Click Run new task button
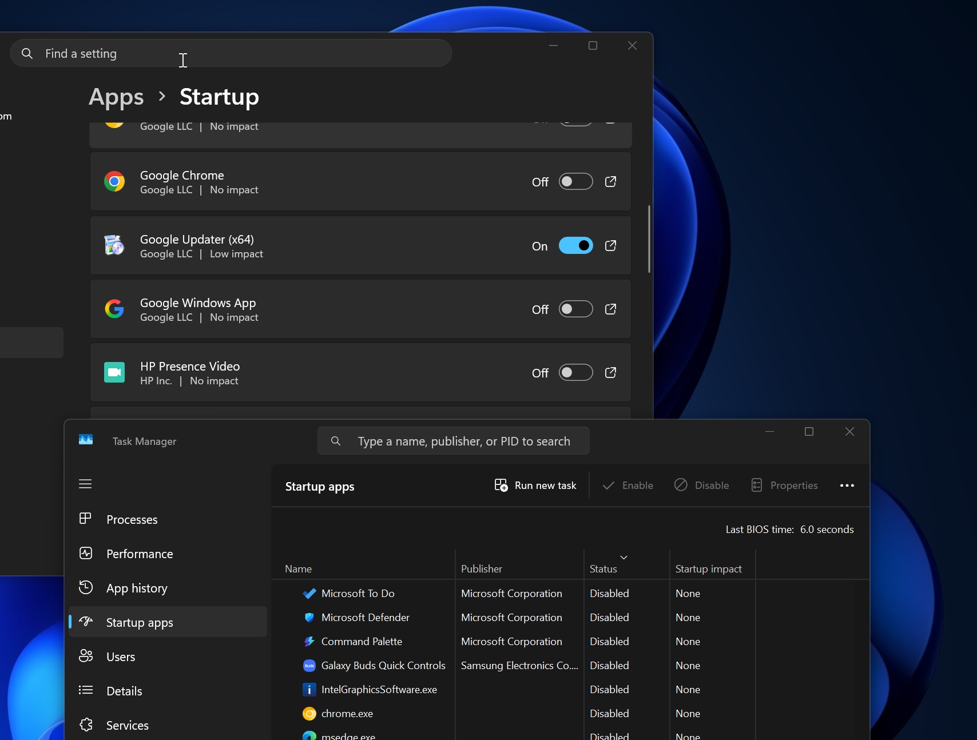The image size is (977, 740). [x=535, y=485]
